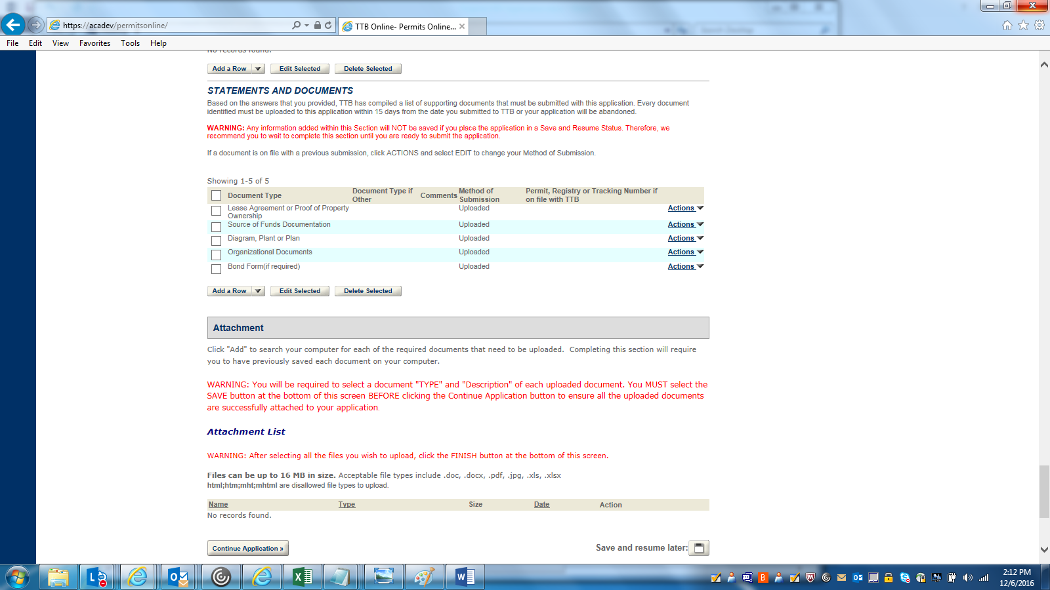Click the browser forward arrow
Image resolution: width=1050 pixels, height=590 pixels.
pos(36,26)
